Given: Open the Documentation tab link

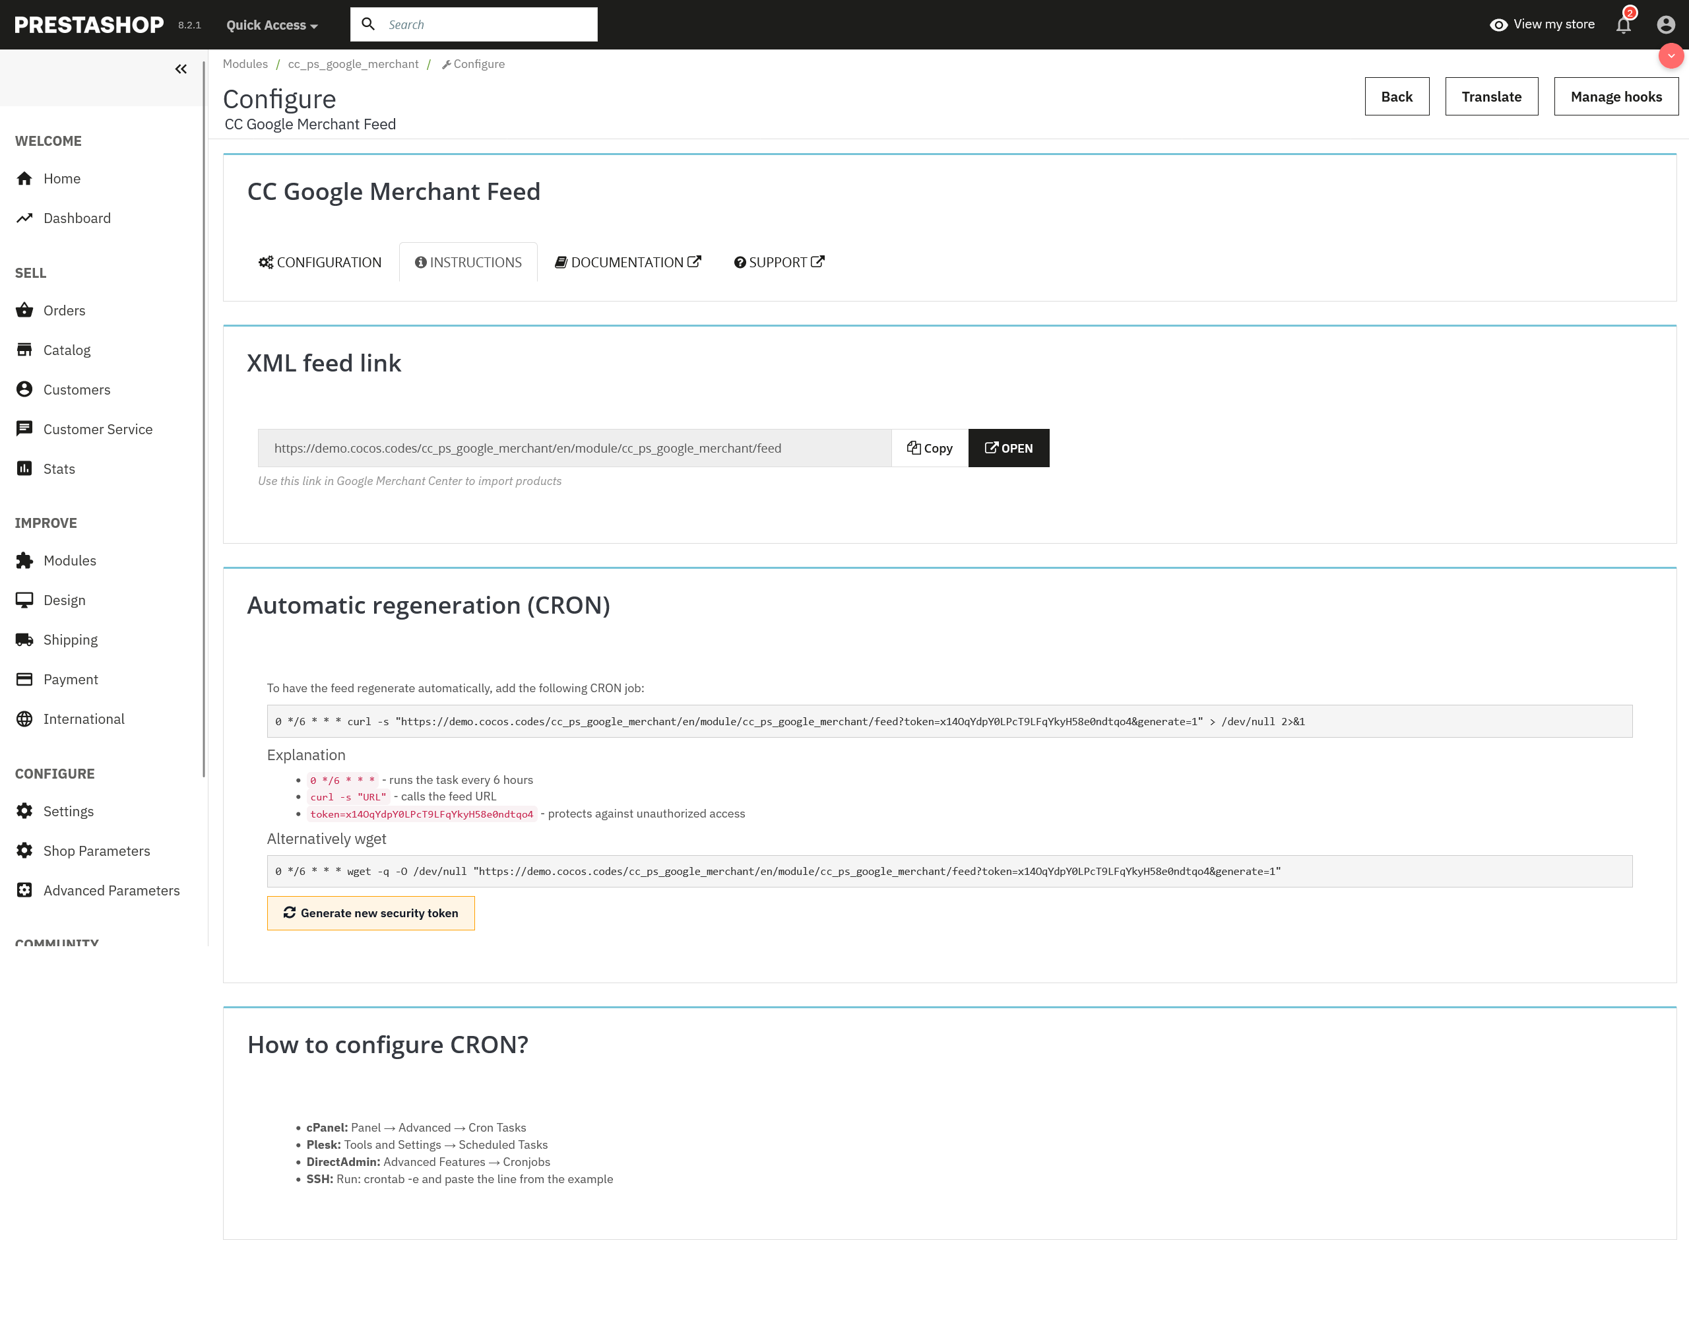Looking at the screenshot, I should tap(628, 263).
